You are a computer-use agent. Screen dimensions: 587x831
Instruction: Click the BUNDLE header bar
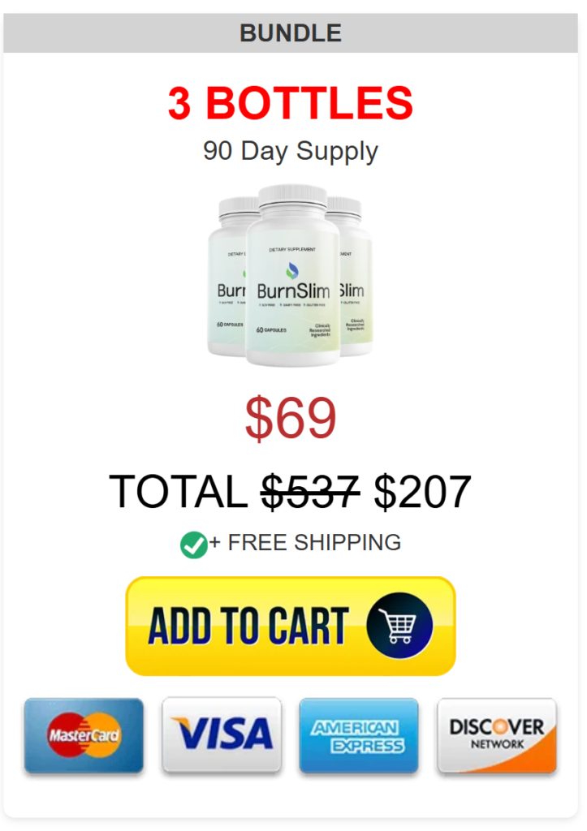coord(291,32)
